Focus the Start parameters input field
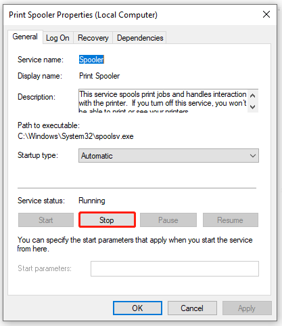This screenshot has width=282, height=326. click(174, 268)
